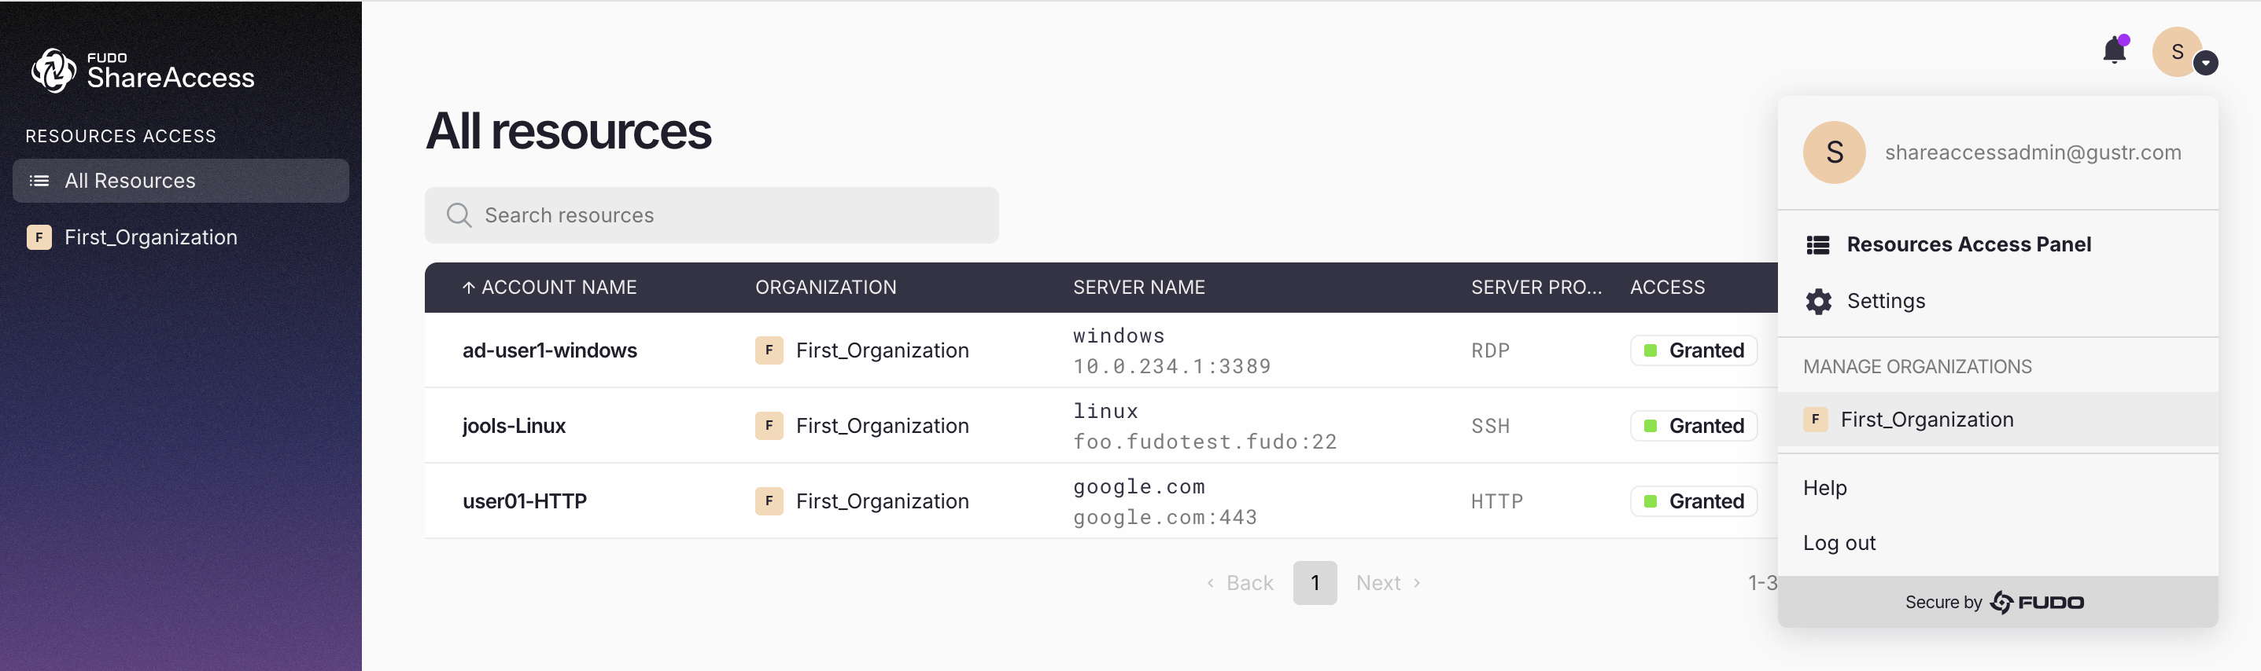
Task: Open the notifications bell
Action: (2114, 52)
